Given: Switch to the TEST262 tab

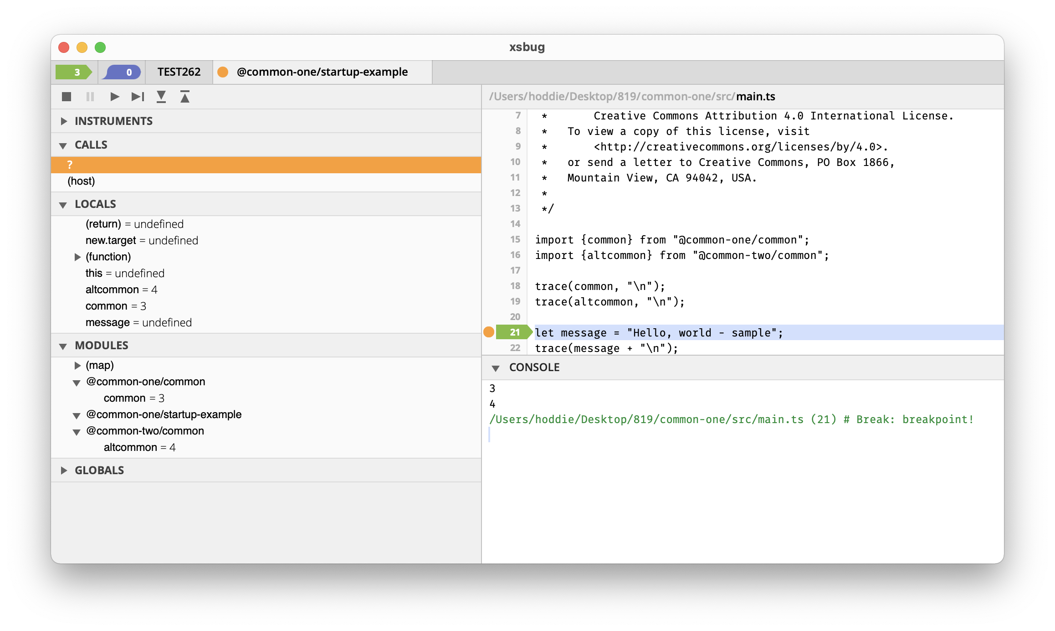Looking at the screenshot, I should tap(179, 72).
